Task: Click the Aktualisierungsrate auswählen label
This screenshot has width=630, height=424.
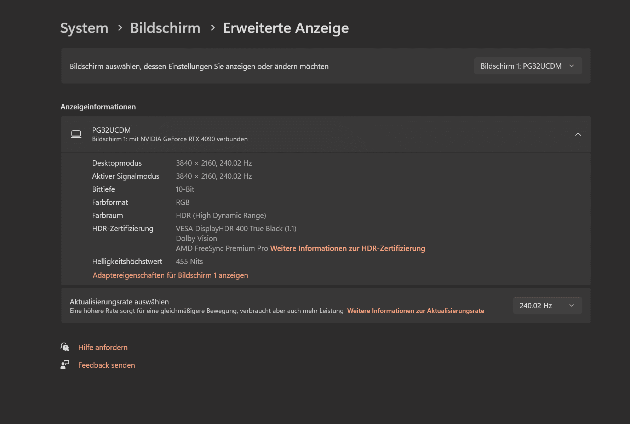Action: click(119, 302)
